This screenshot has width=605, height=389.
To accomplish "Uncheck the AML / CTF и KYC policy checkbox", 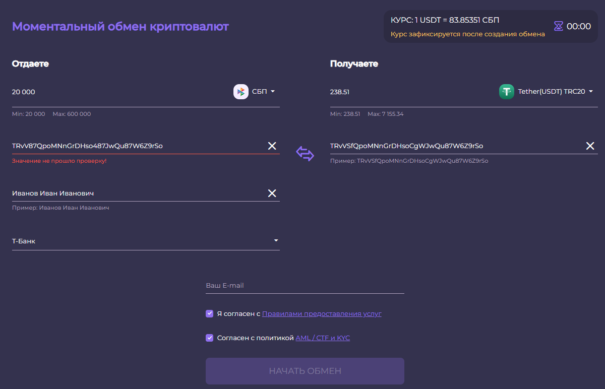I will click(210, 338).
